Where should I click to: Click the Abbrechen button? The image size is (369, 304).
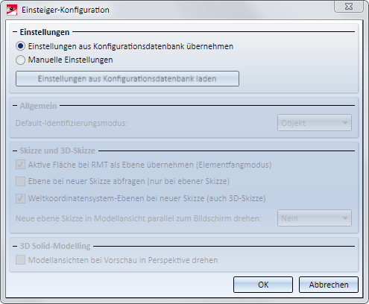(x=329, y=285)
